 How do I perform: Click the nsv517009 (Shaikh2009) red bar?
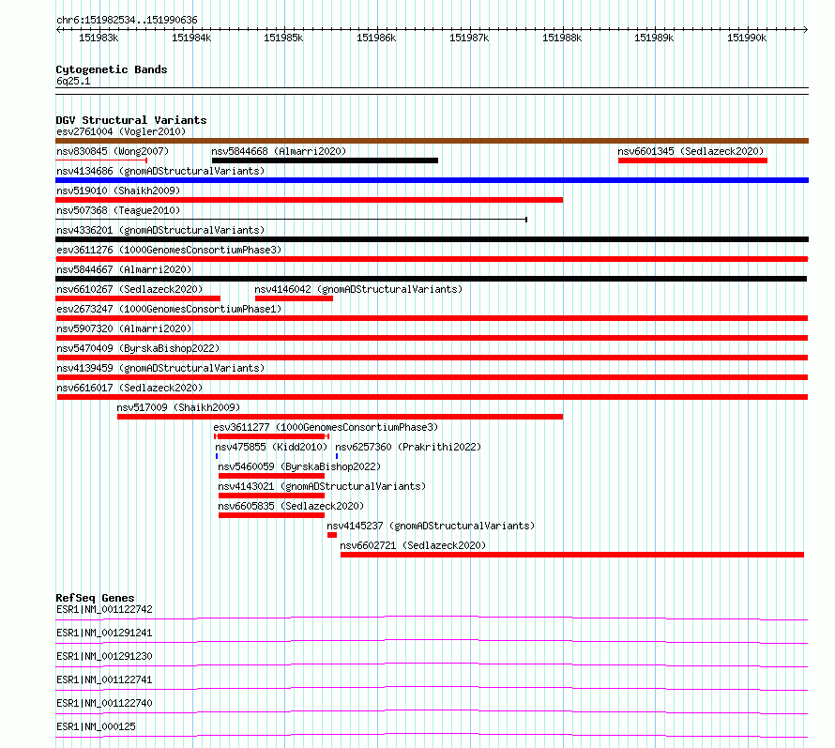tap(340, 417)
